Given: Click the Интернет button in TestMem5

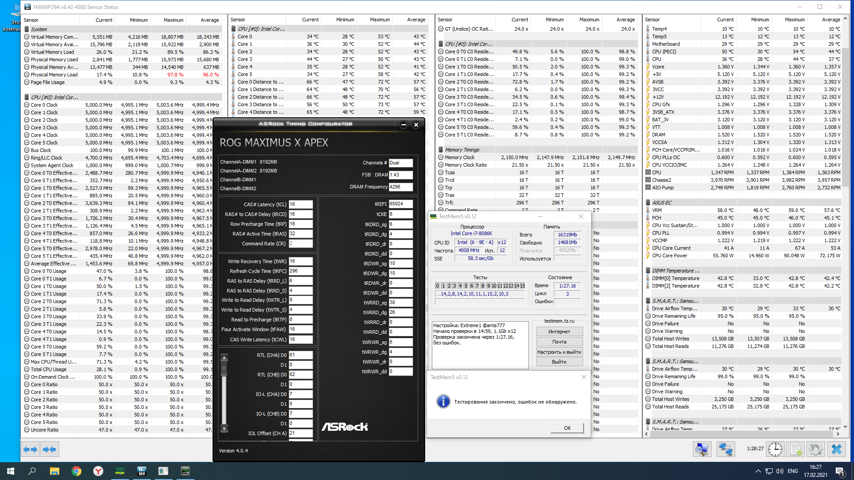Looking at the screenshot, I should pos(559,332).
